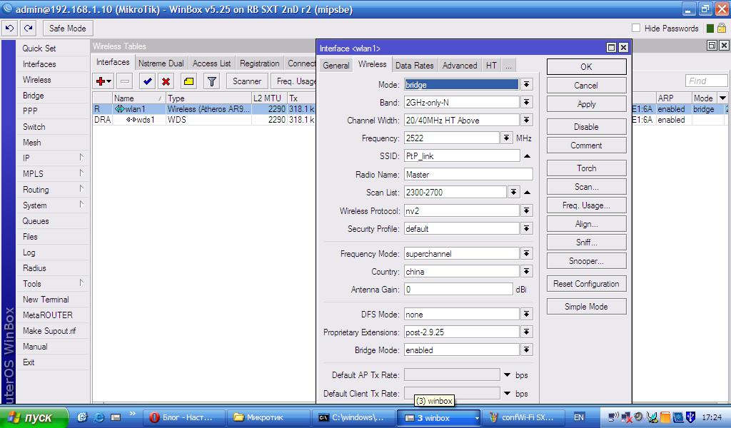
Task: Click OK button in Interface dialog
Action: coord(587,66)
